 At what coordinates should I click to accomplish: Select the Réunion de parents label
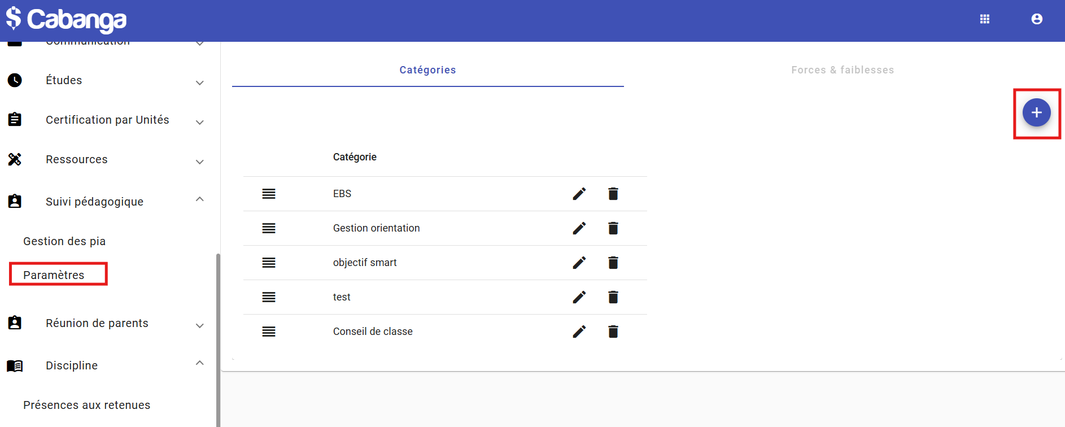pyautogui.click(x=97, y=323)
